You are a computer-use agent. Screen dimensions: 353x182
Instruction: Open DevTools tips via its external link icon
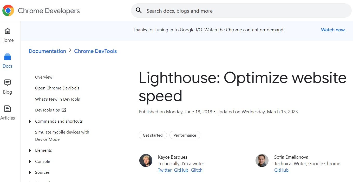click(x=63, y=110)
